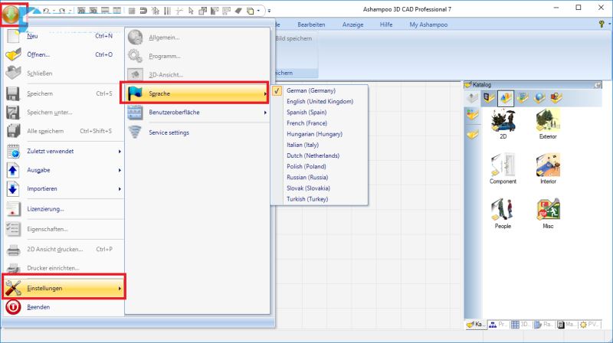Click the Lizenzierung... menu entry

click(64, 209)
